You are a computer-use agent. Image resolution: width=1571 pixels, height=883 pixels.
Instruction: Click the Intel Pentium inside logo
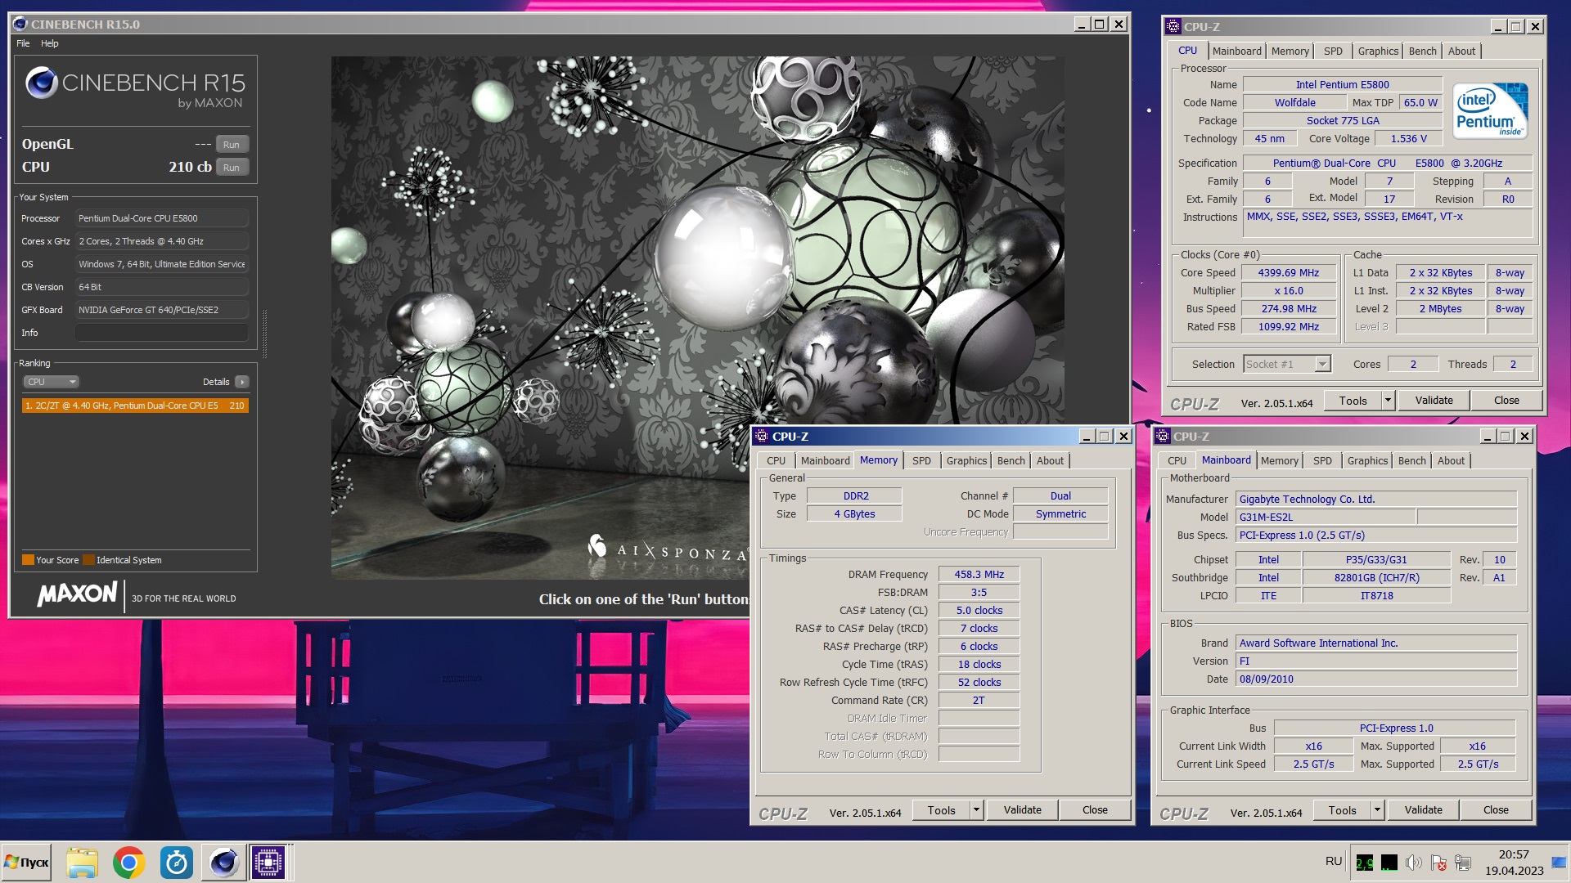click(x=1490, y=110)
